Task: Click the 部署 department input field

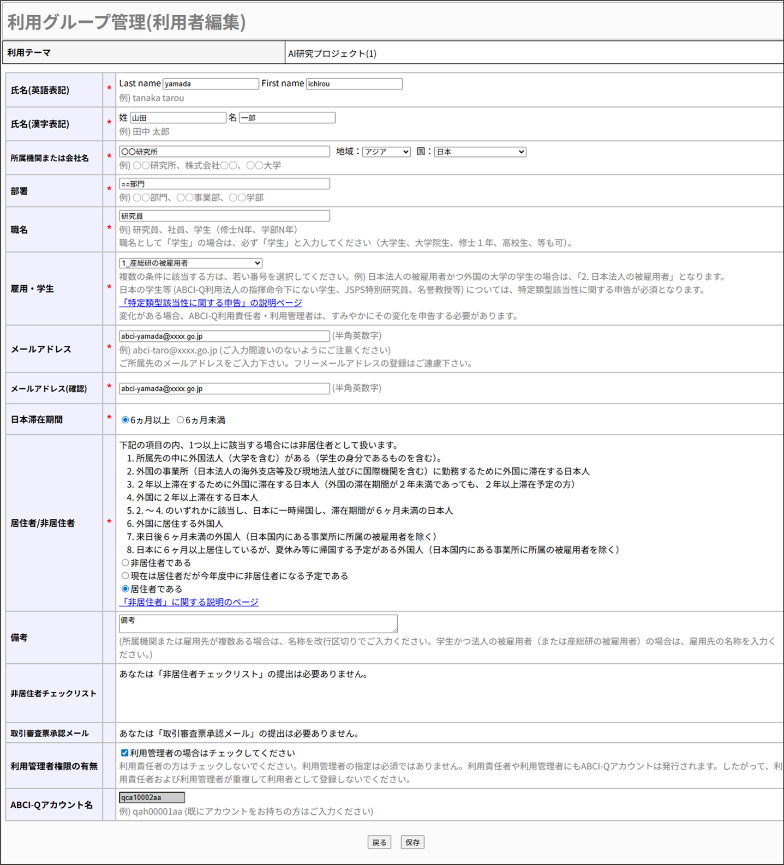Action: [224, 184]
